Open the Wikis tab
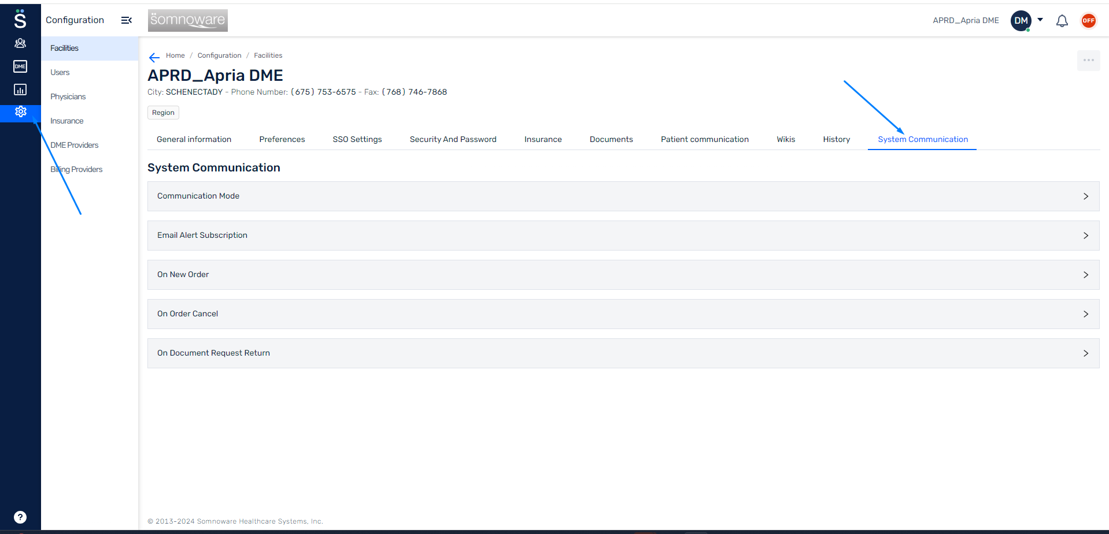1109x534 pixels. coord(786,139)
